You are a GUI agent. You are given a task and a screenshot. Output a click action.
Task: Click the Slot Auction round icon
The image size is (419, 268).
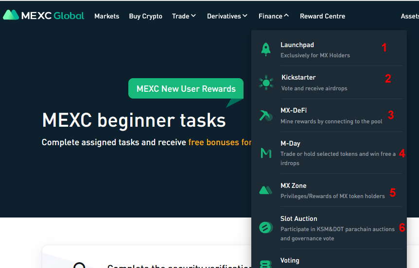tap(266, 228)
